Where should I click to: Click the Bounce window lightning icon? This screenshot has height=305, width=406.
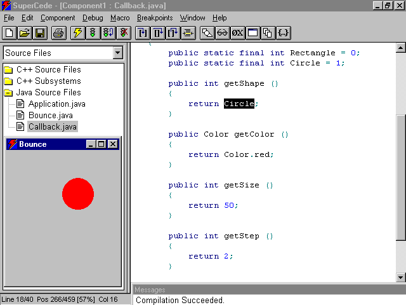coord(13,144)
